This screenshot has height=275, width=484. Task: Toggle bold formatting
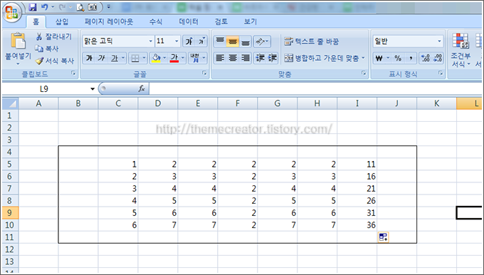pyautogui.click(x=89, y=58)
